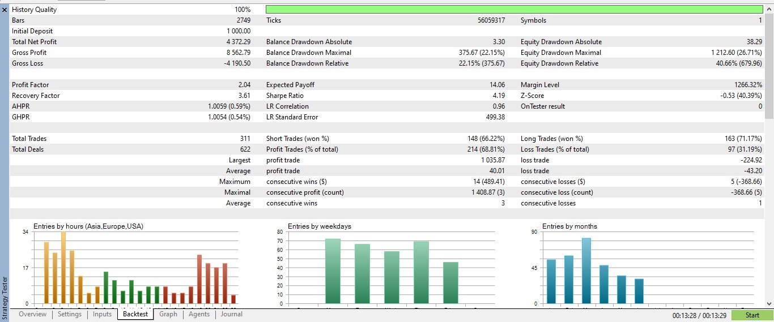Open the Agents tab

tap(199, 314)
